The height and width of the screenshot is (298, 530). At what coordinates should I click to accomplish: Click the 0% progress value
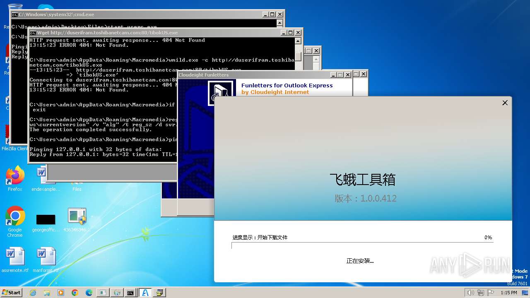pos(488,238)
